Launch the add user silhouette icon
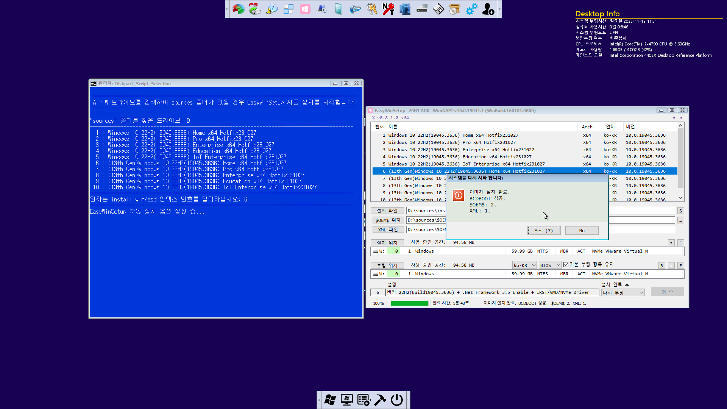 coord(488,9)
